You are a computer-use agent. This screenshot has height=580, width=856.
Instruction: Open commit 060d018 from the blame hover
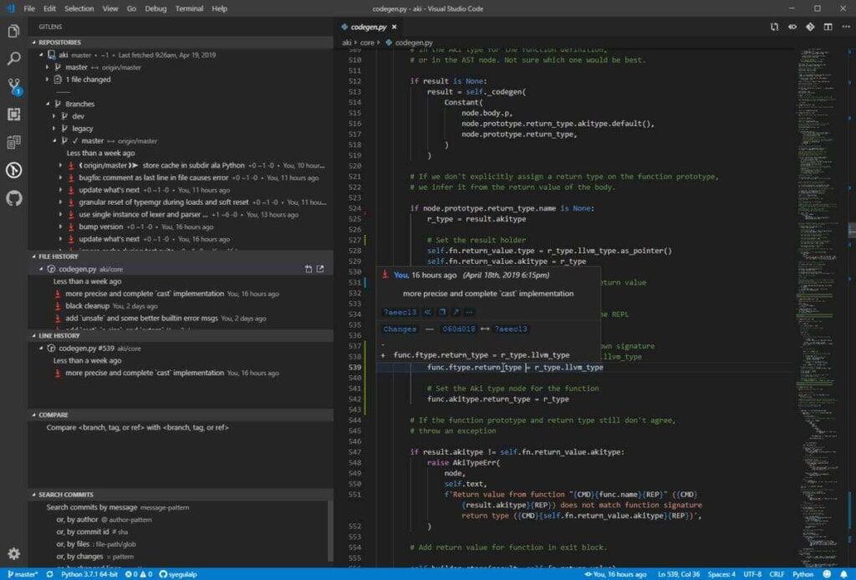pos(457,328)
